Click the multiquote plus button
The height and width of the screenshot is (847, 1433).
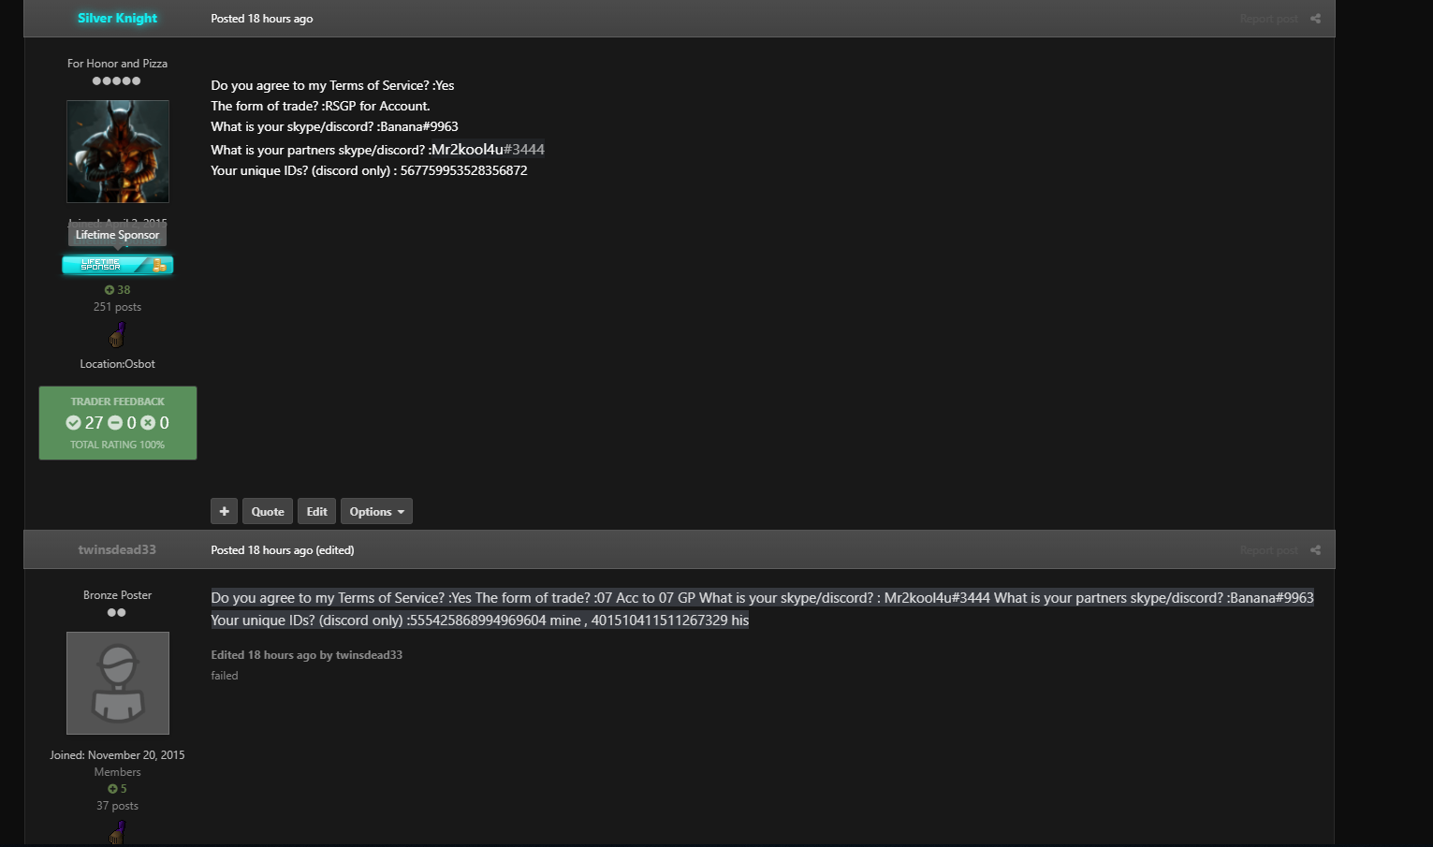click(224, 511)
